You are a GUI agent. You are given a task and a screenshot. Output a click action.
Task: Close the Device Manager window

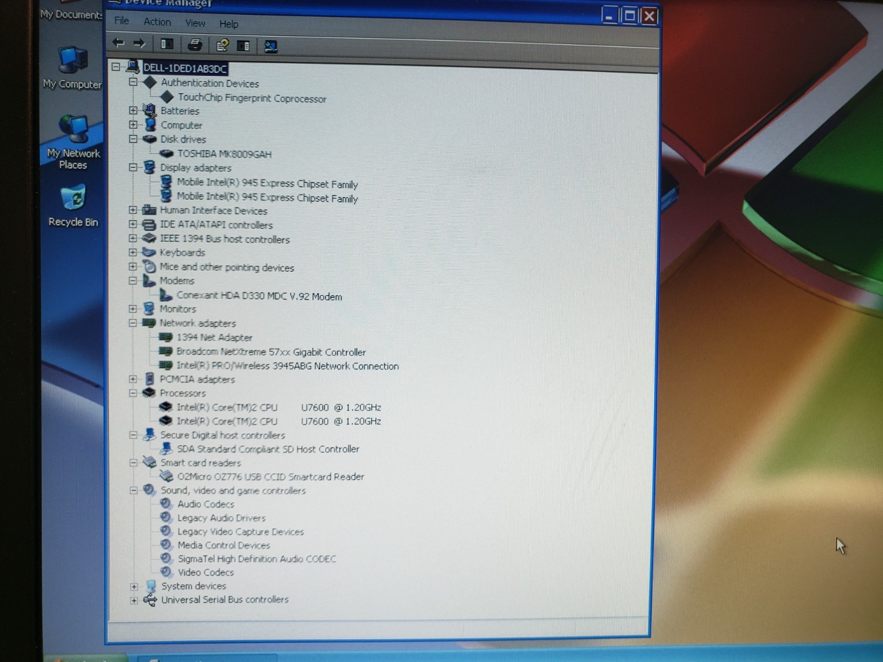click(x=650, y=16)
